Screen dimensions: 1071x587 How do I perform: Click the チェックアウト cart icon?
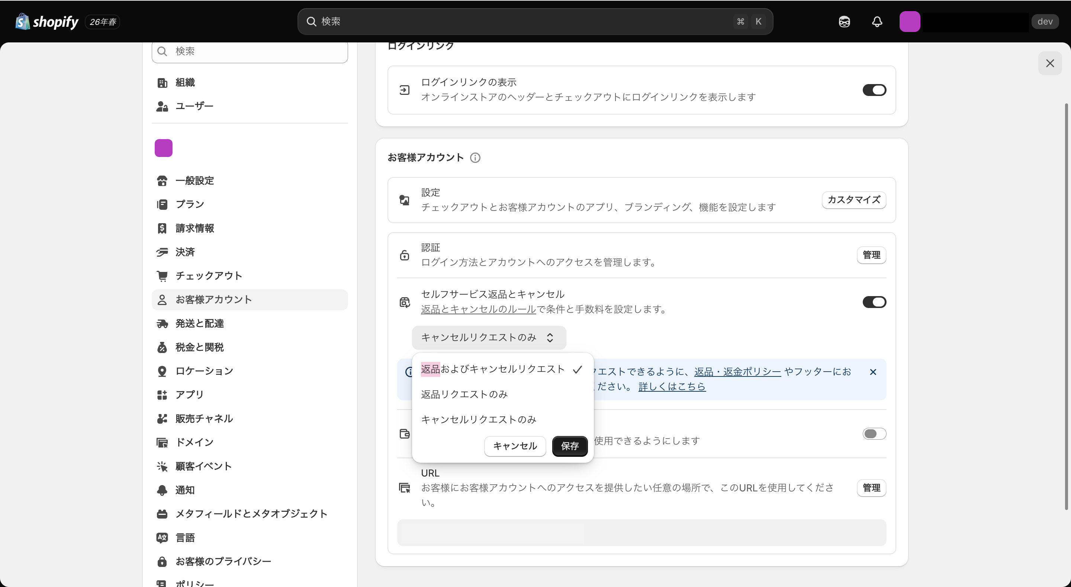coord(162,276)
